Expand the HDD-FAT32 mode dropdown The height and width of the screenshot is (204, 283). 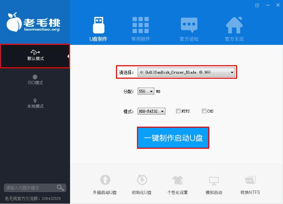pos(162,111)
